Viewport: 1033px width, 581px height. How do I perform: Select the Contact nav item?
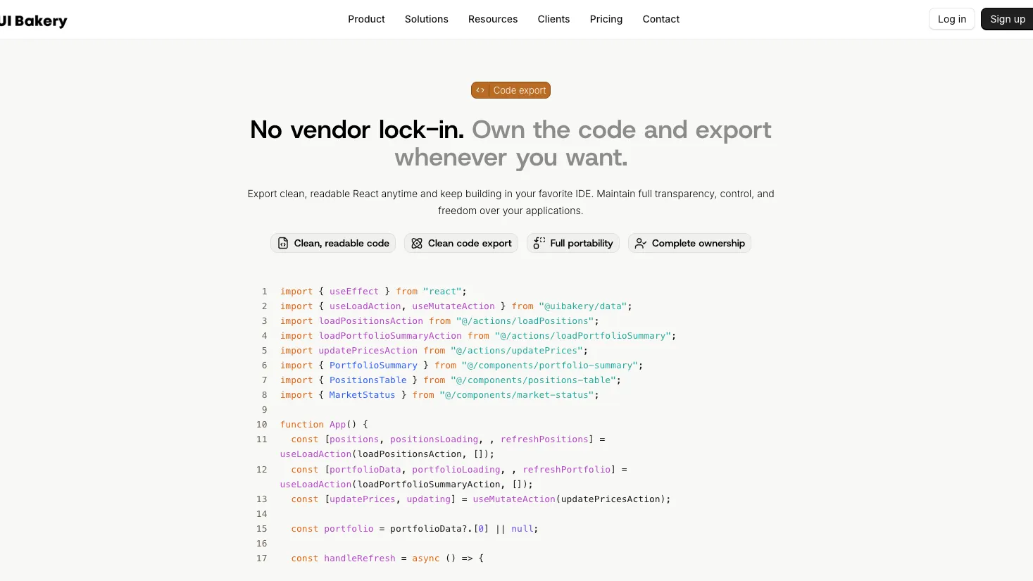(661, 19)
